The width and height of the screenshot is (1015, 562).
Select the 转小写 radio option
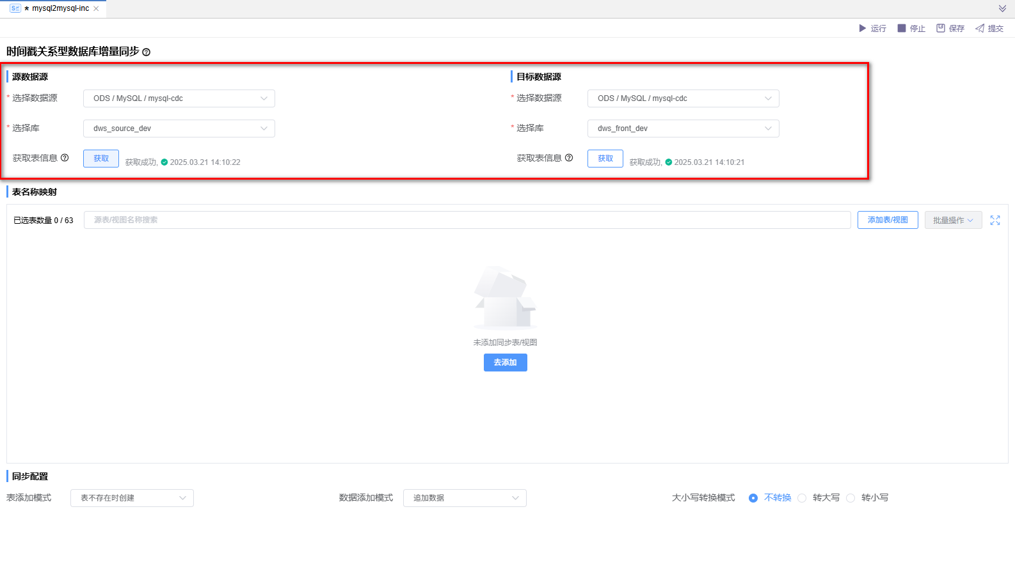point(851,498)
